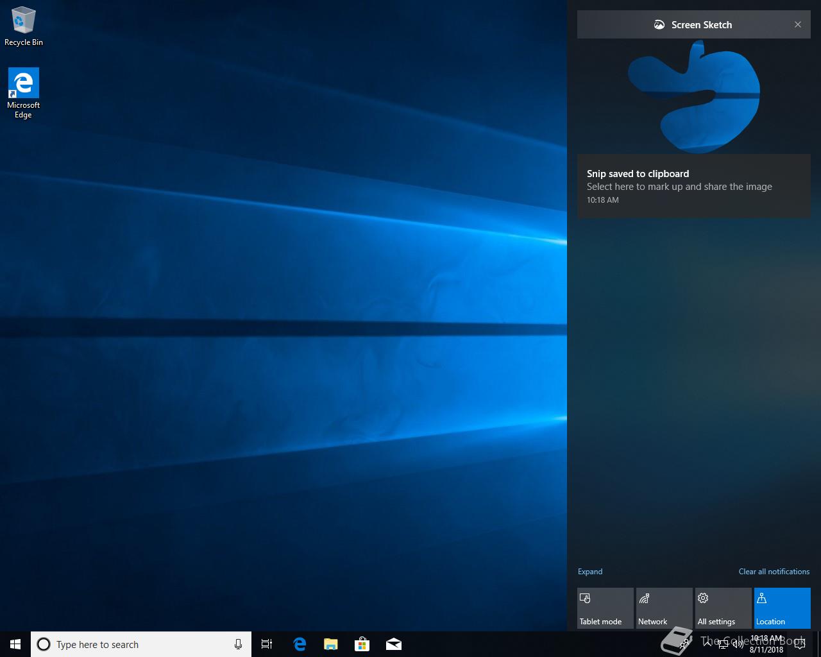Click Show desktop at the taskbar's right edge
821x657 pixels.
click(819, 644)
